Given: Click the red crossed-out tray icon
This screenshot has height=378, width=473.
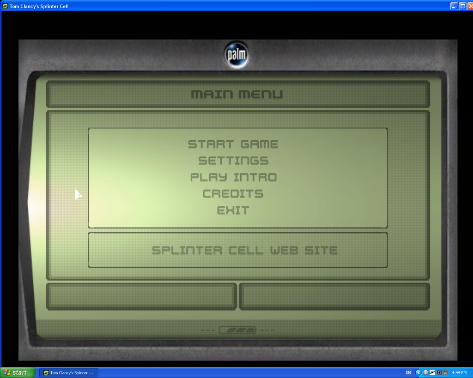Looking at the screenshot, I should [439, 372].
